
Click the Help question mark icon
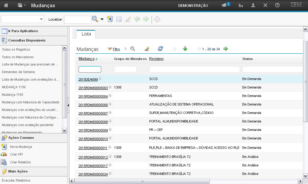point(277,5)
